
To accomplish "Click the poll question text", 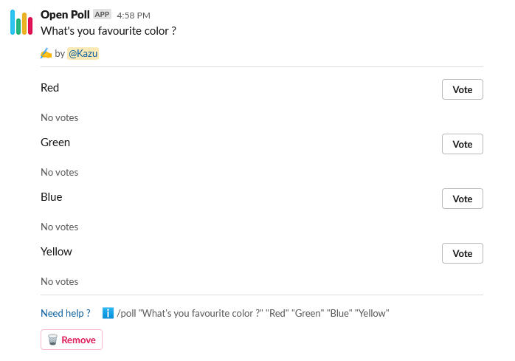I will 108,31.
